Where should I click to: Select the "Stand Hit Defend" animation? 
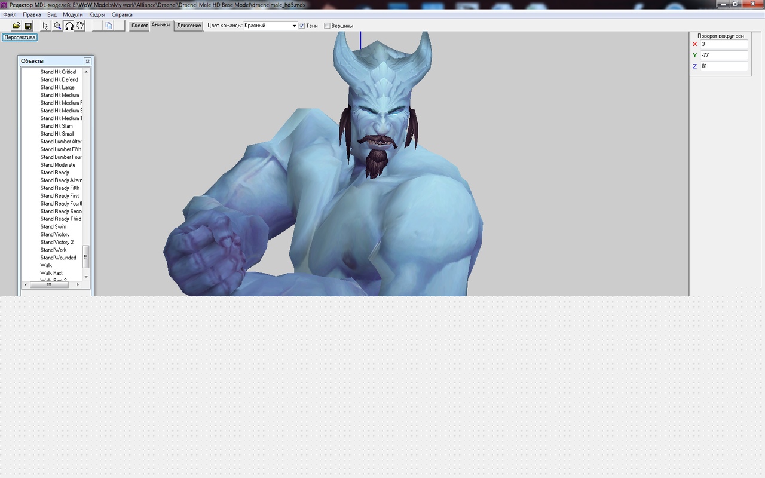point(59,79)
